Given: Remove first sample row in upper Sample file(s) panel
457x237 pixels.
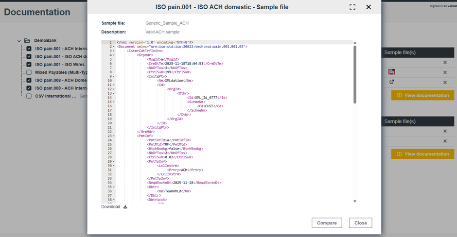Looking at the screenshot, I should [444, 63].
